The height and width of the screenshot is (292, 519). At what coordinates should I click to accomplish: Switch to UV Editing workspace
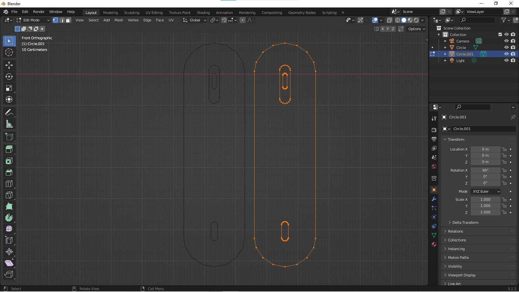click(154, 13)
